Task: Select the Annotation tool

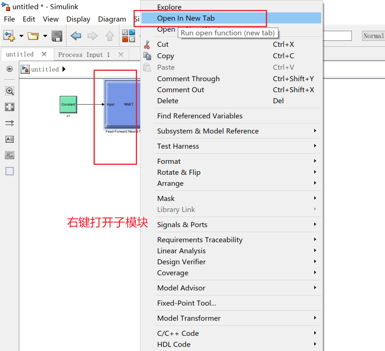Action: pyautogui.click(x=9, y=139)
